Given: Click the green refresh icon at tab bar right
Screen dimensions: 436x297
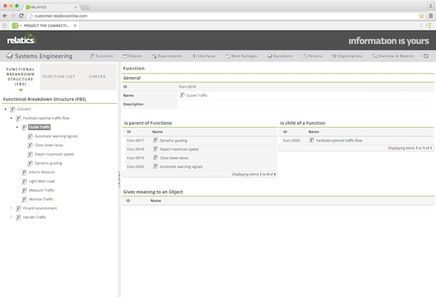Looking at the screenshot, I should pyautogui.click(x=429, y=25).
